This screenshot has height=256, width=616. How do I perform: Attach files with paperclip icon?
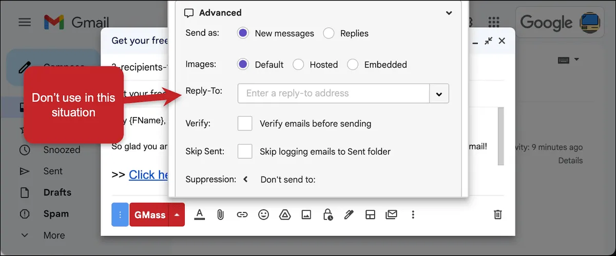[221, 215]
